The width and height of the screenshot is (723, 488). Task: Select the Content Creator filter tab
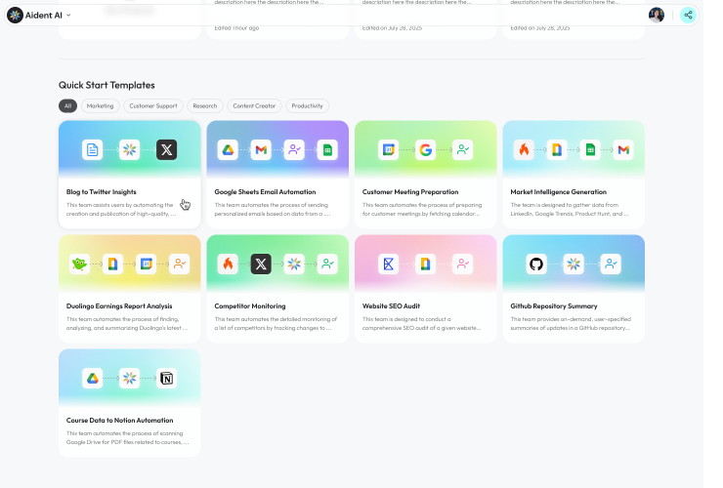click(254, 106)
